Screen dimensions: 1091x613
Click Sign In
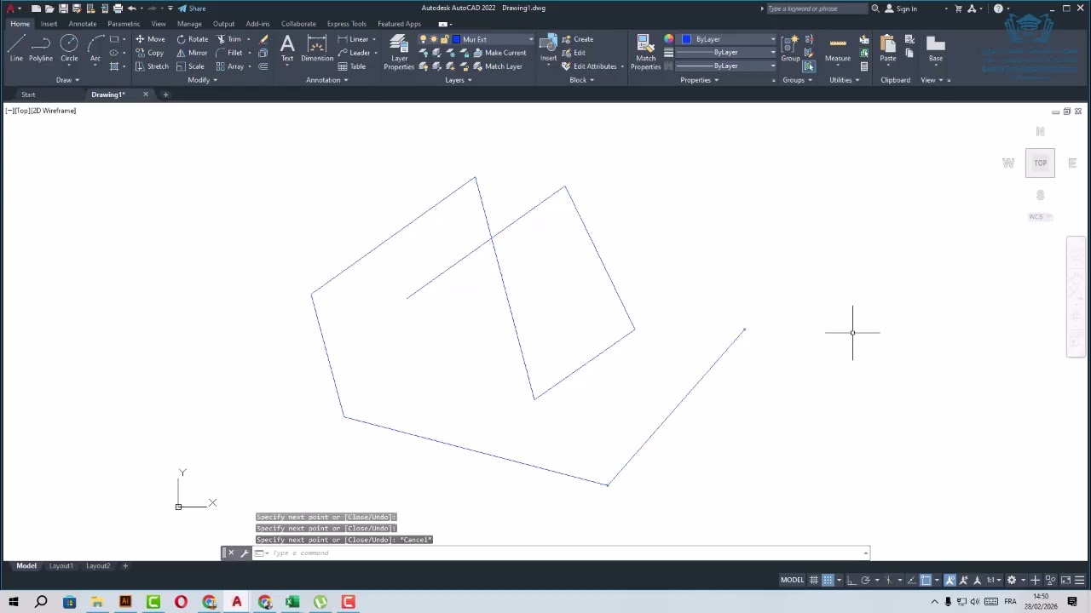tap(901, 9)
